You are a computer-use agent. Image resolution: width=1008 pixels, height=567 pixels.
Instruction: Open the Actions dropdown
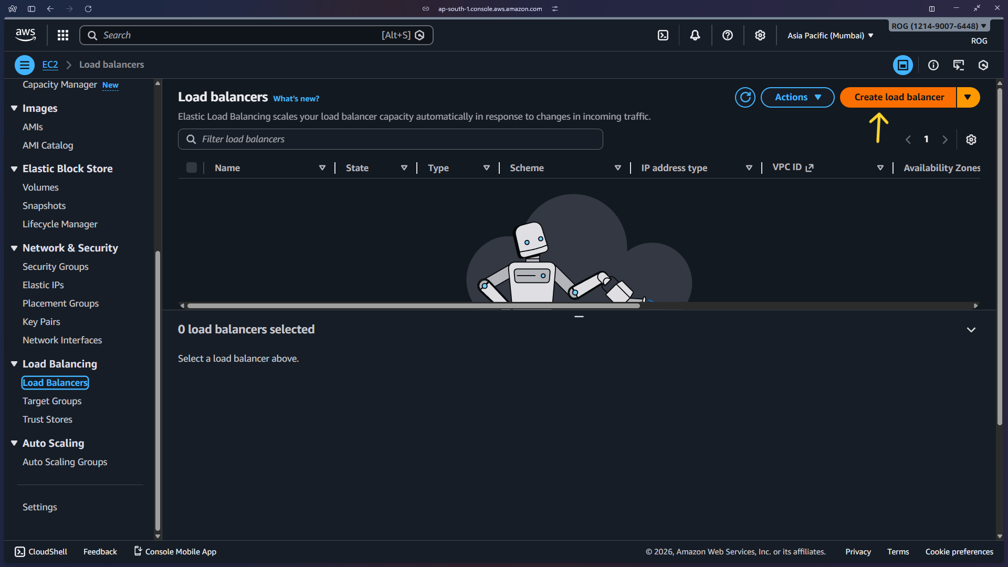797,97
